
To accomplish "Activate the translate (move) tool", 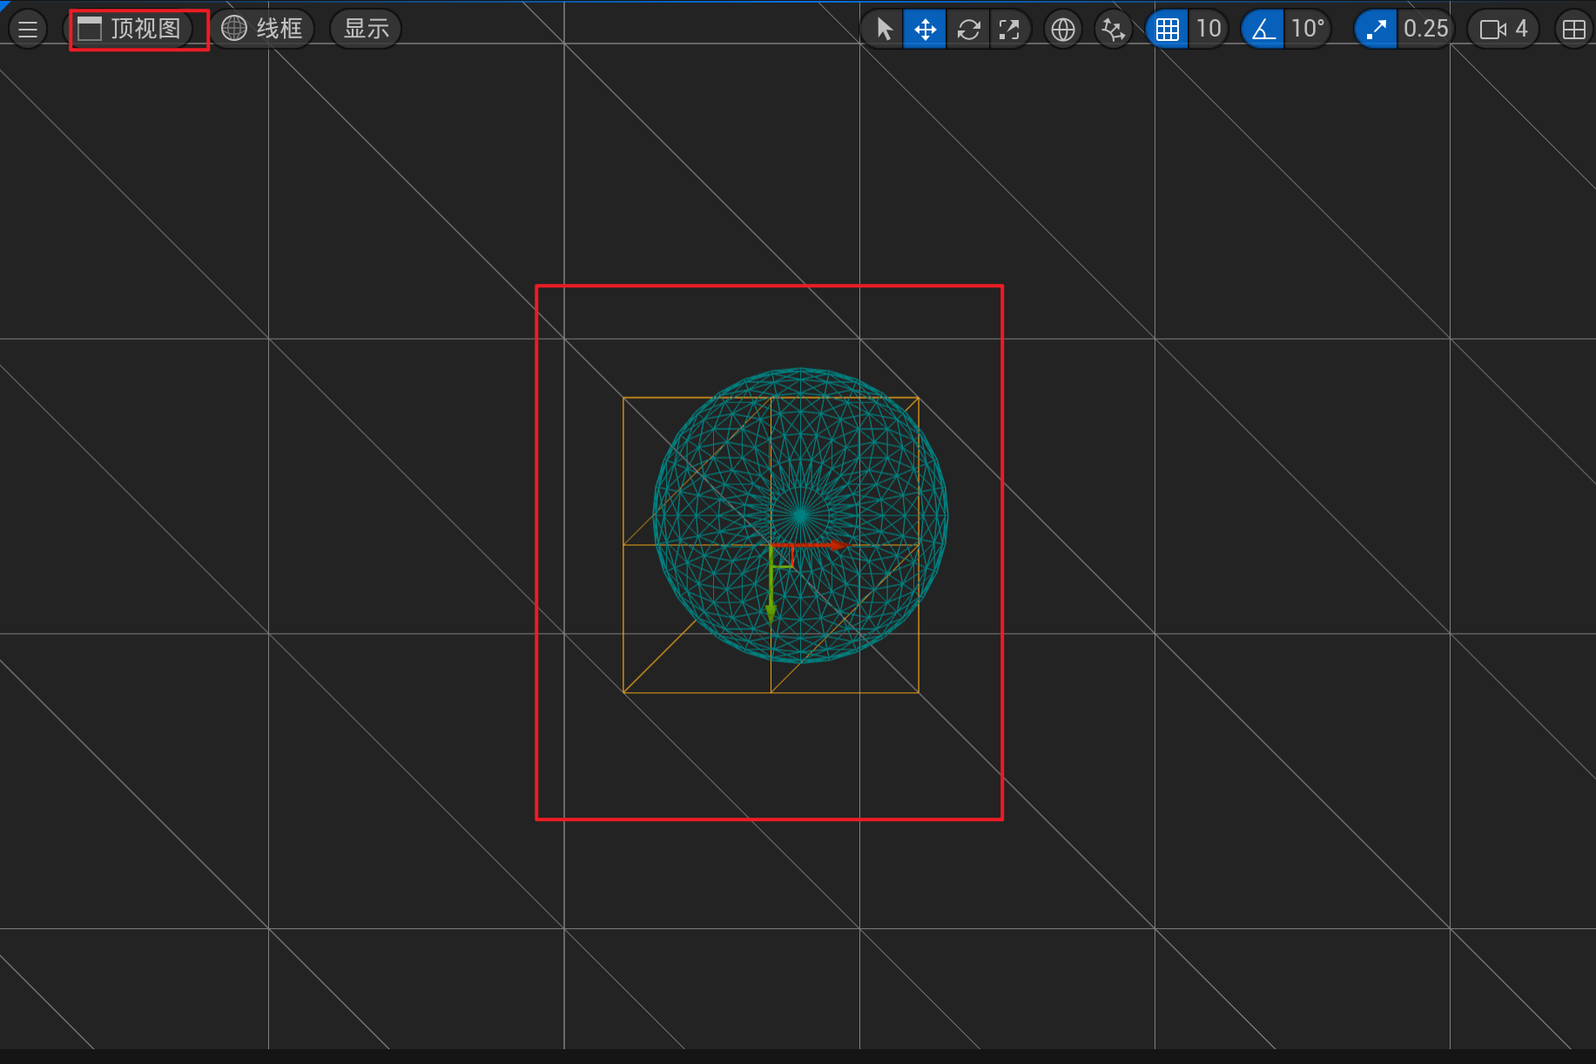I will (925, 29).
